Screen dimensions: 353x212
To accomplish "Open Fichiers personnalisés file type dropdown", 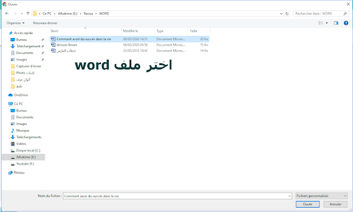I will coord(322,196).
